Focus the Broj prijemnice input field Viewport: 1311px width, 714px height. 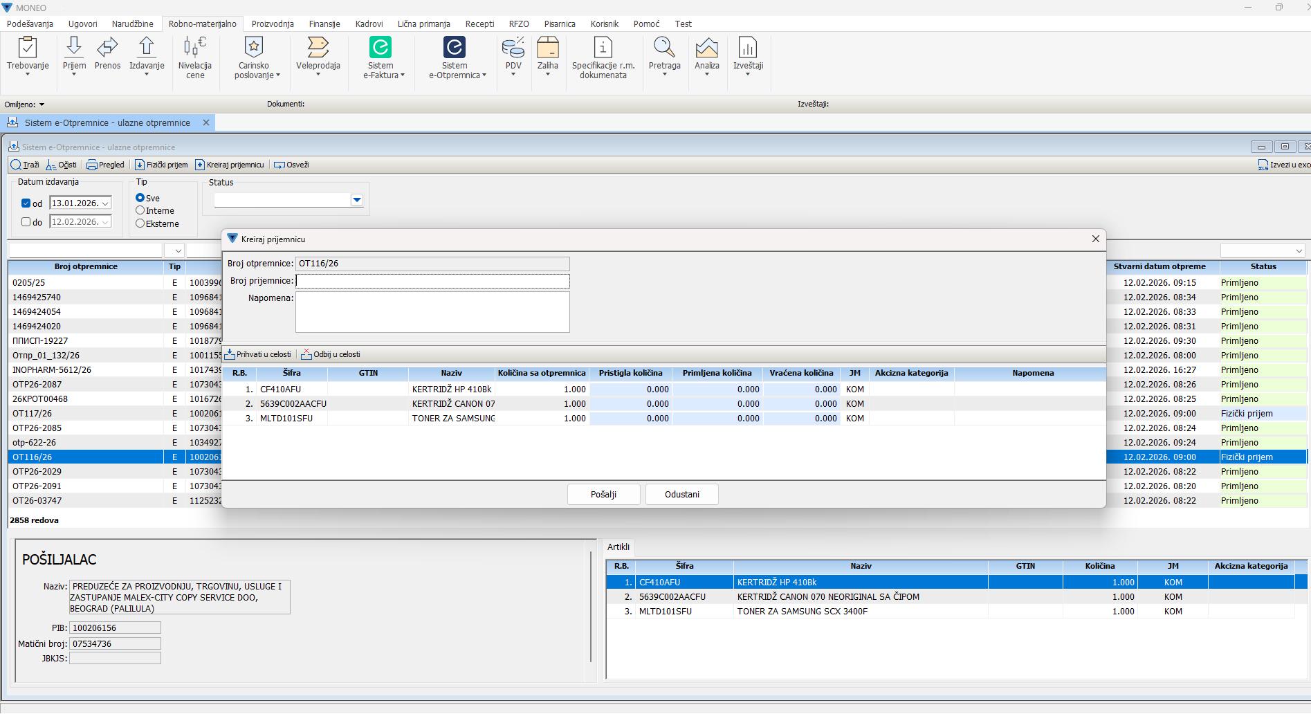point(432,281)
